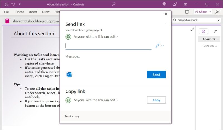This screenshot has height=130, width=223.
Task: Switch to the Draw tab
Action: (46, 12)
